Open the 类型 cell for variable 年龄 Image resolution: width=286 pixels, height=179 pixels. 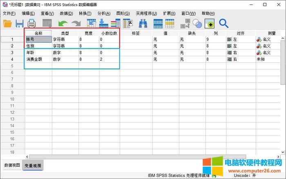[x=65, y=53]
